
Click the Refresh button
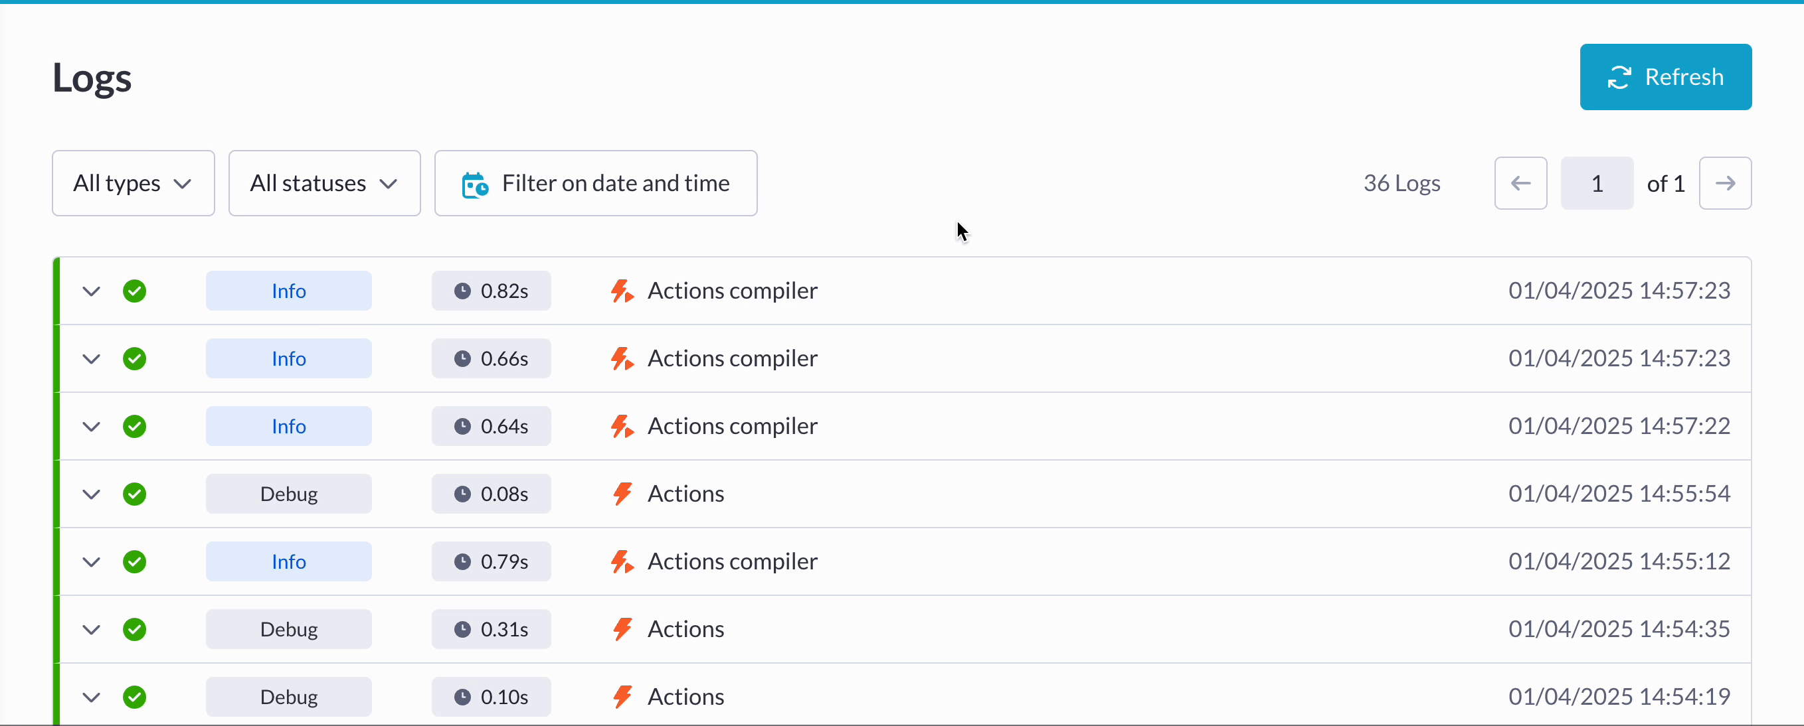(x=1665, y=77)
